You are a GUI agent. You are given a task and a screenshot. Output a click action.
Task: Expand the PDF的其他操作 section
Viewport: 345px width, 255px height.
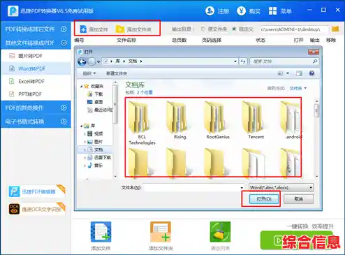(36, 108)
